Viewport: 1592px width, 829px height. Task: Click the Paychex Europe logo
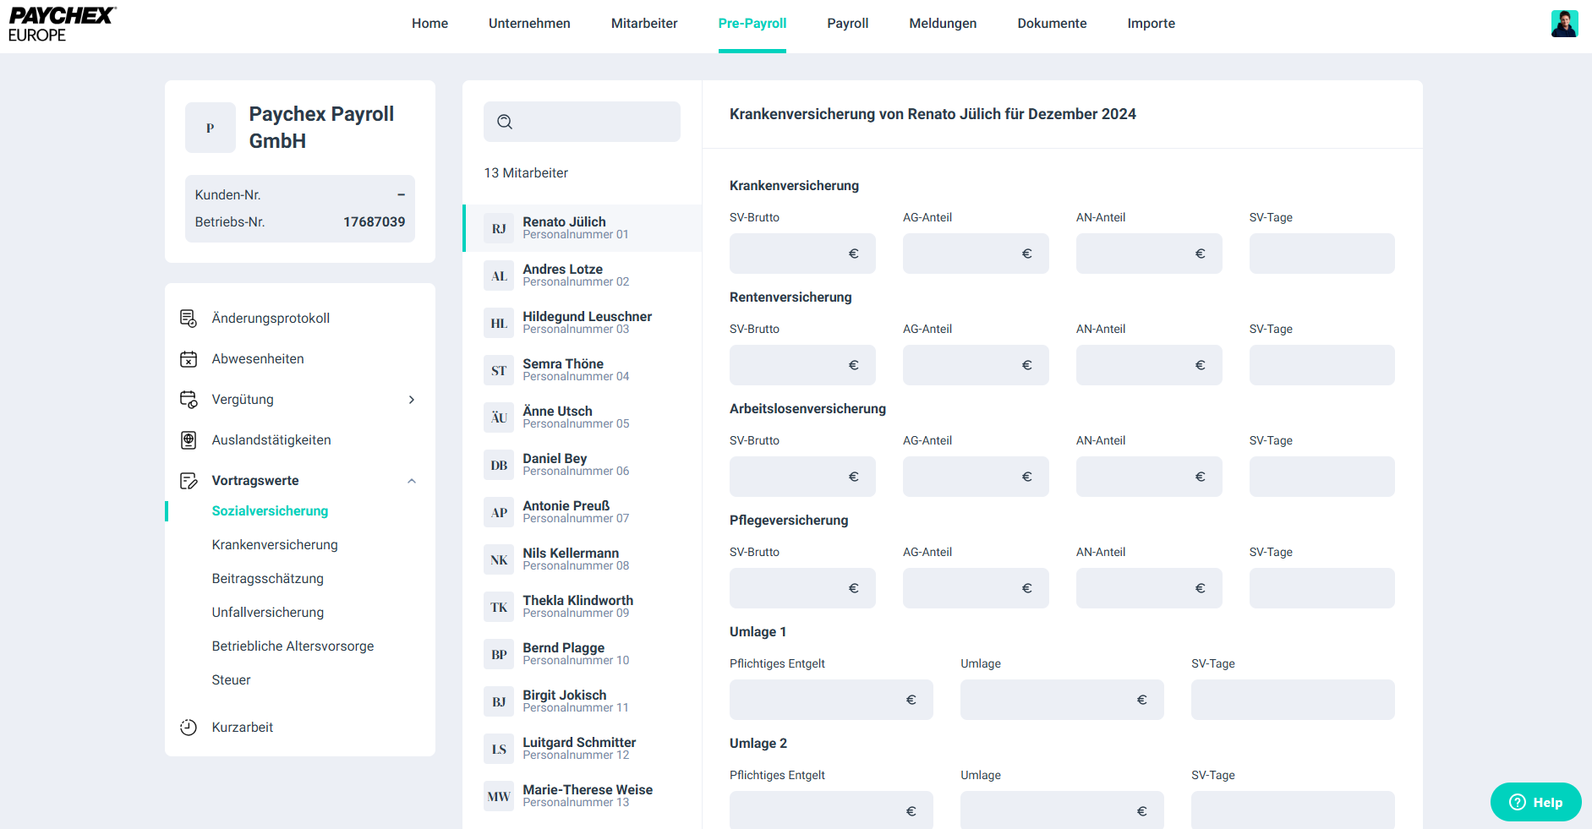(x=62, y=25)
